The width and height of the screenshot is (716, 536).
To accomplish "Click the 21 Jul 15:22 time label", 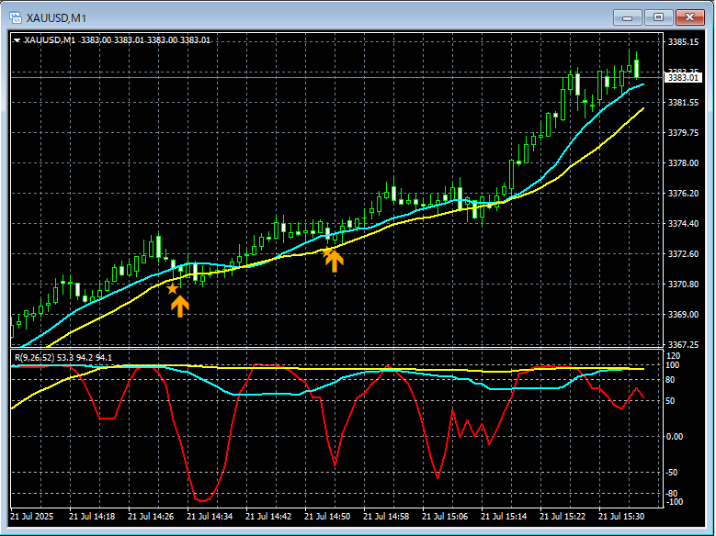I will [563, 517].
